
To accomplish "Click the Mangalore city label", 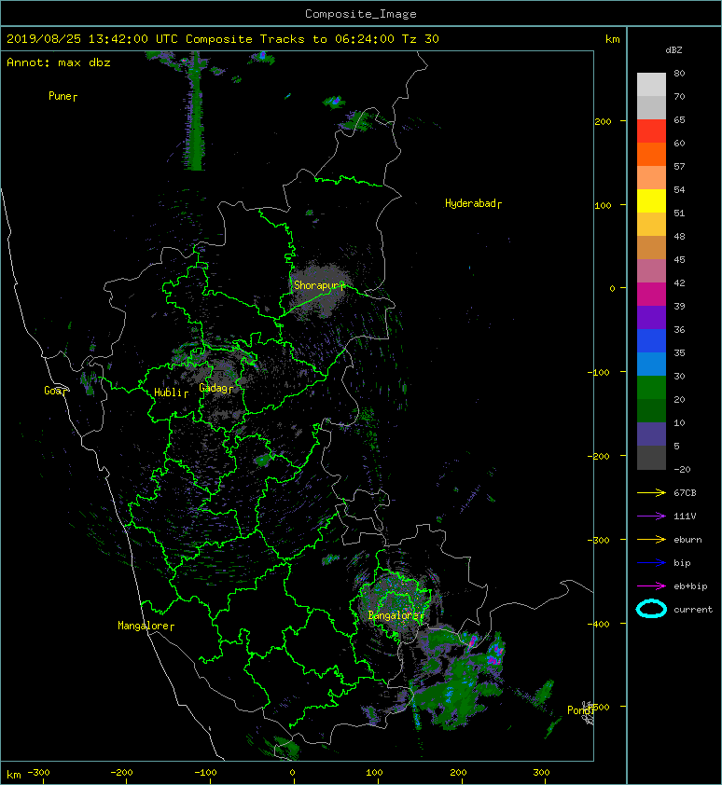I will [146, 626].
